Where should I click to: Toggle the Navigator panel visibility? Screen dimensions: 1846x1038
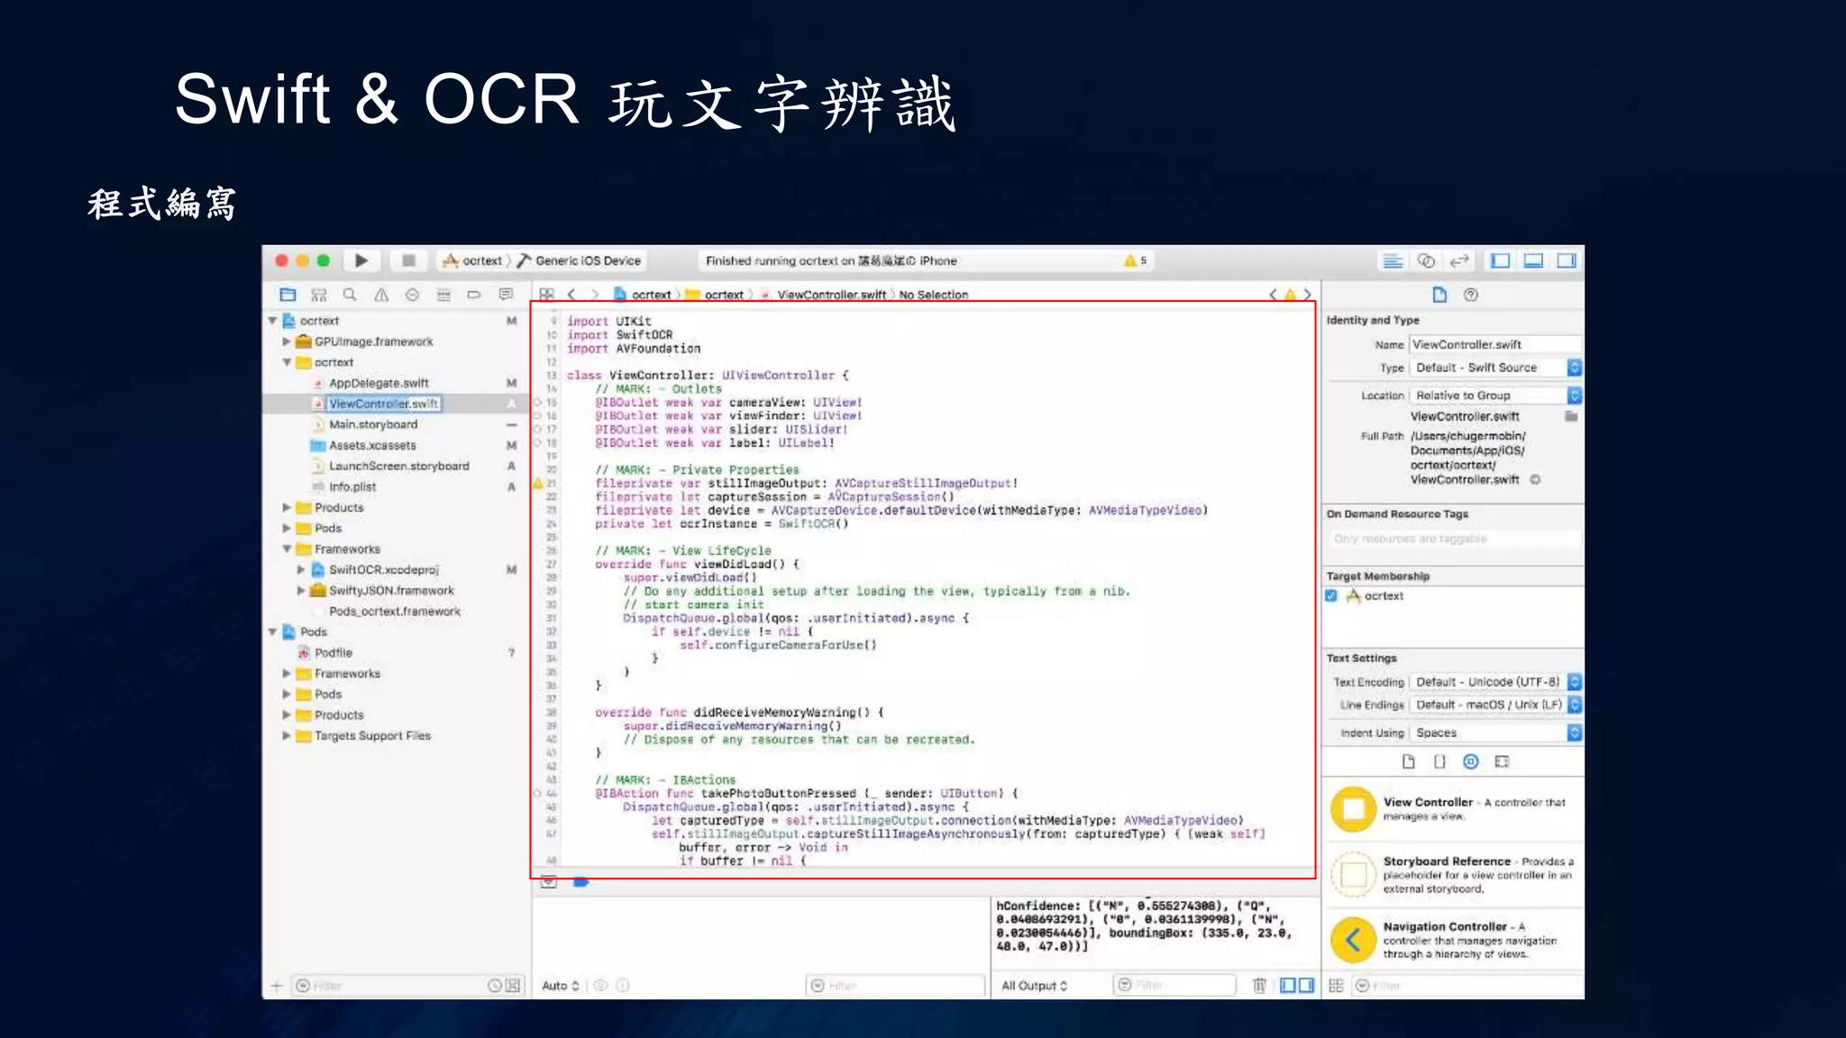[1501, 260]
